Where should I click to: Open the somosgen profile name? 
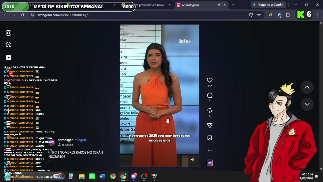click(66, 140)
